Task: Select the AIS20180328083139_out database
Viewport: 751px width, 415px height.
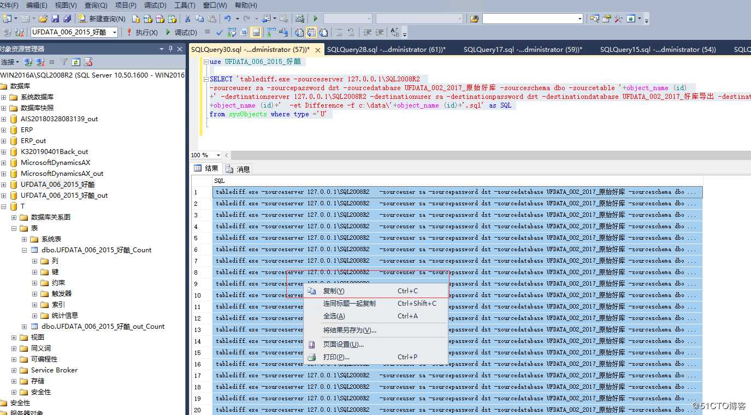Action: click(x=59, y=119)
